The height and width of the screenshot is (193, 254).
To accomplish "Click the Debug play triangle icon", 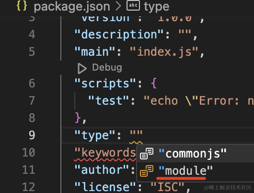I will click(82, 69).
